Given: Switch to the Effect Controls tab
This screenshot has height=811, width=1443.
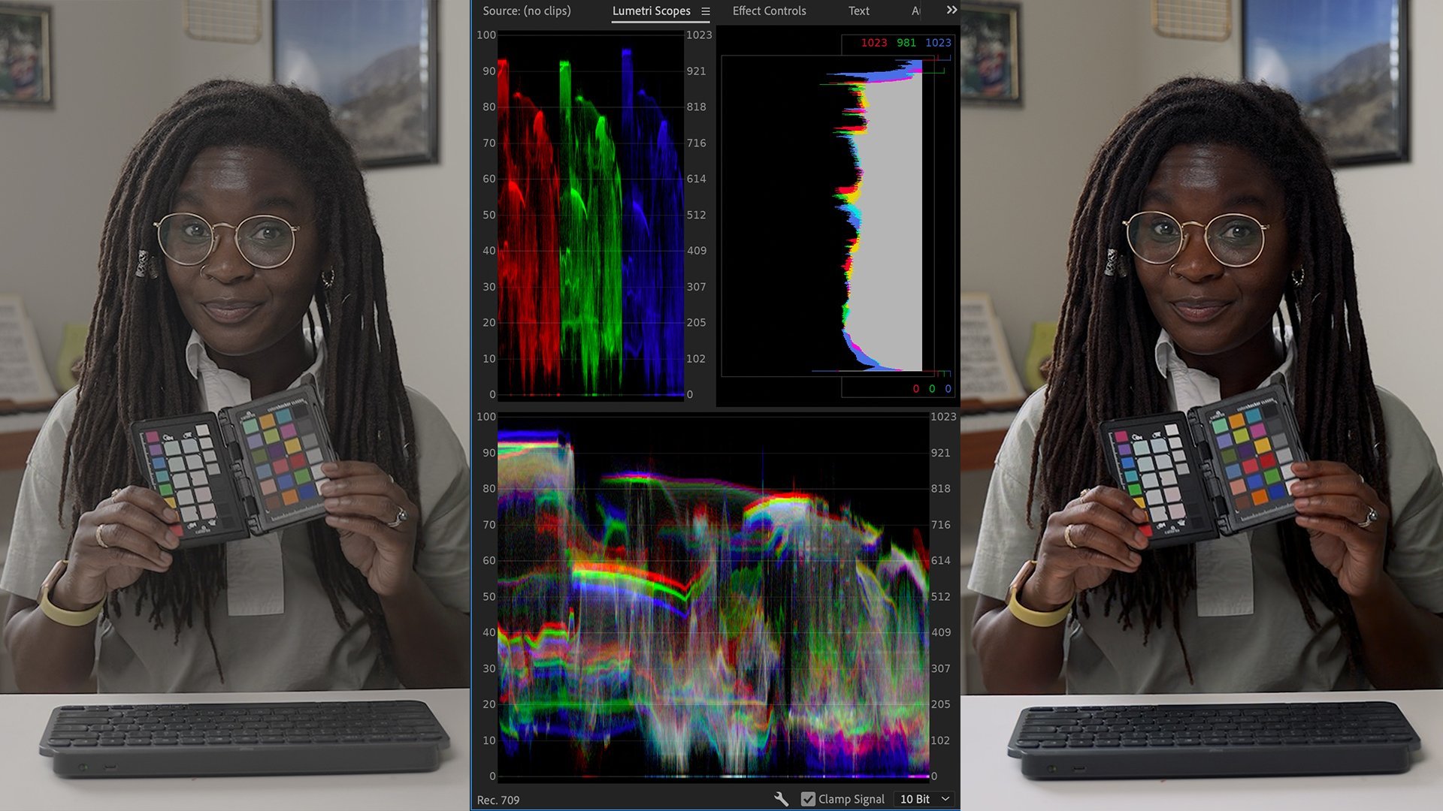Looking at the screenshot, I should 769,11.
